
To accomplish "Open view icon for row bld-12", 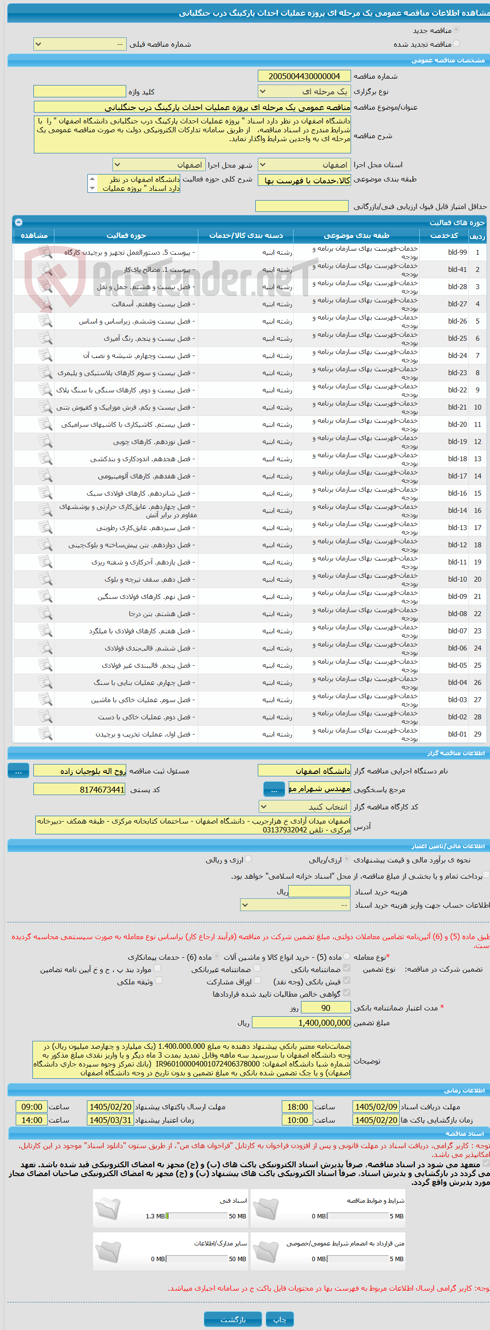I will pyautogui.click(x=45, y=545).
